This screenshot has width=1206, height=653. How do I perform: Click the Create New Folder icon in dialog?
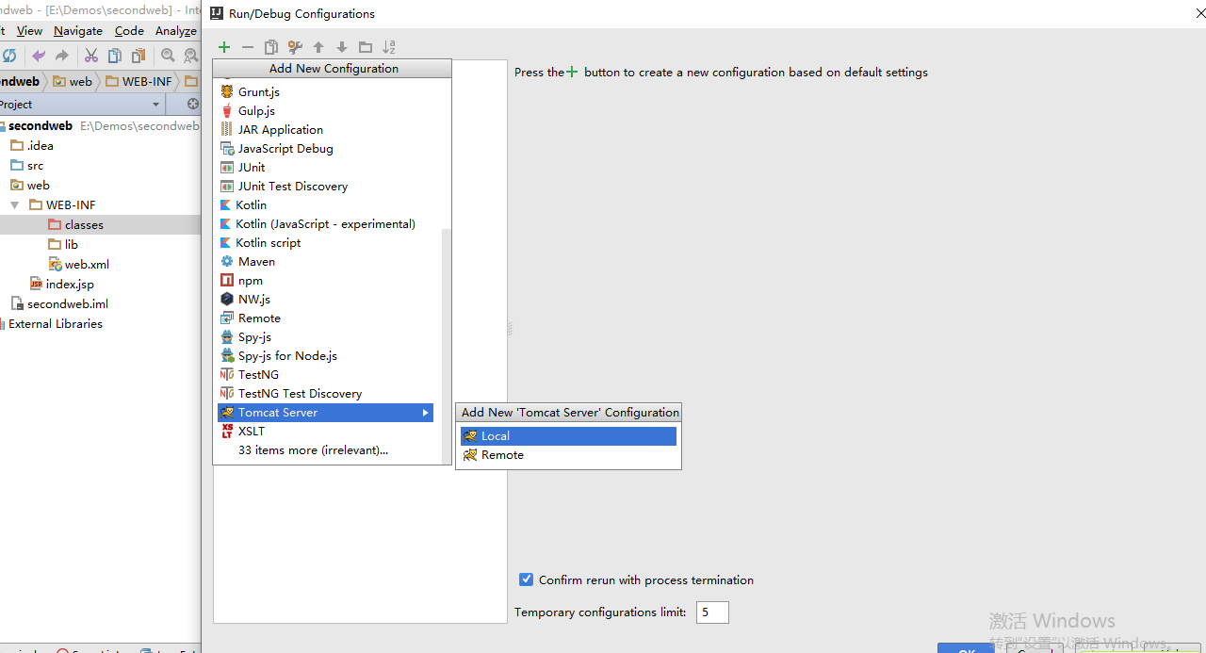366,47
